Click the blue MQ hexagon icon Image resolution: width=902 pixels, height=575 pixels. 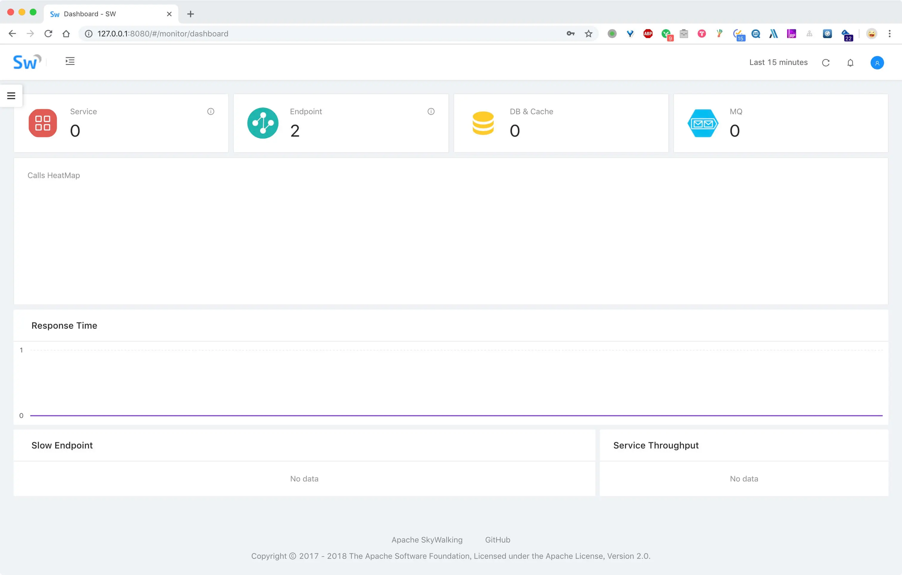(703, 123)
